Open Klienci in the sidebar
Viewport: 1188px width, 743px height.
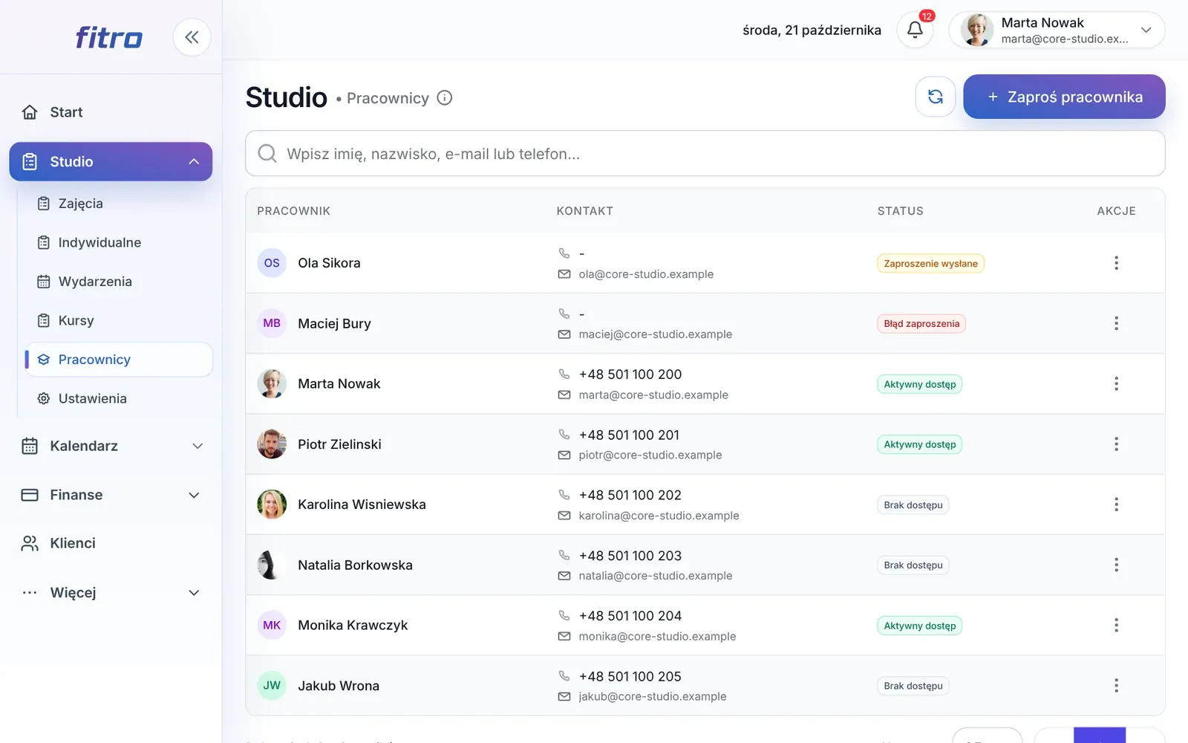click(x=111, y=543)
